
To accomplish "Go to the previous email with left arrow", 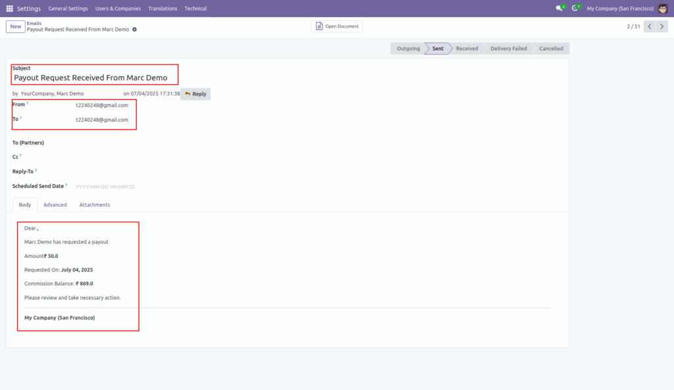I will (x=649, y=26).
